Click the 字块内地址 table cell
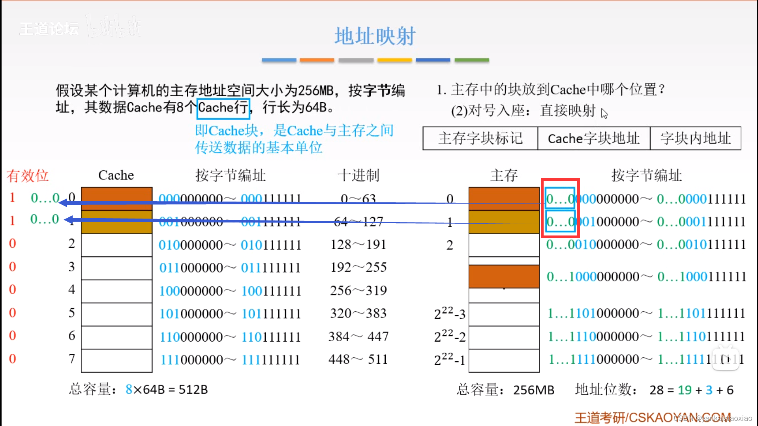 (696, 138)
